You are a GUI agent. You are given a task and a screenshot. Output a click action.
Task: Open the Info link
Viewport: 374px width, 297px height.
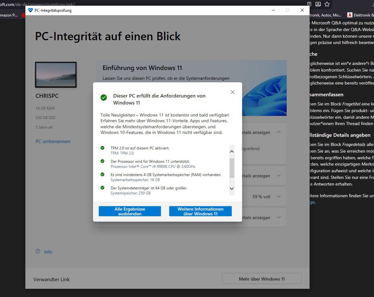tap(48, 252)
